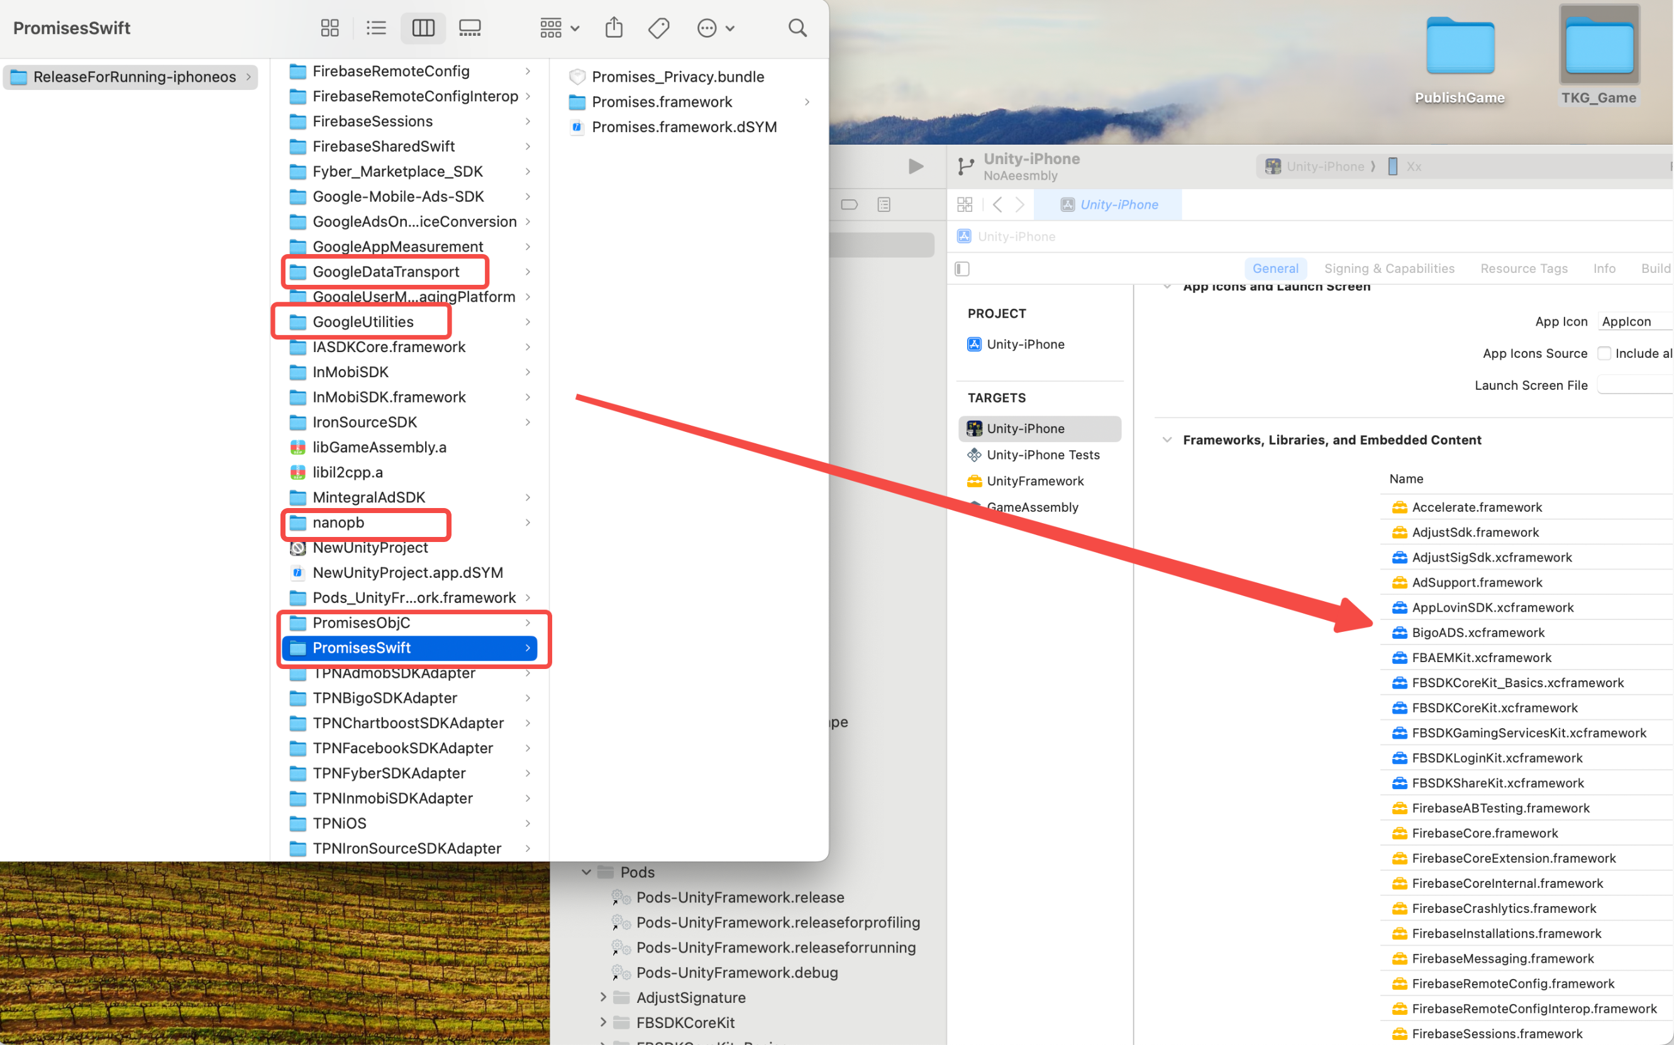The width and height of the screenshot is (1674, 1045).
Task: Toggle Include all app icon assets checkbox
Action: coord(1604,353)
